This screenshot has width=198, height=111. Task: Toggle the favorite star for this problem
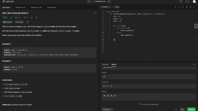tap(32, 18)
